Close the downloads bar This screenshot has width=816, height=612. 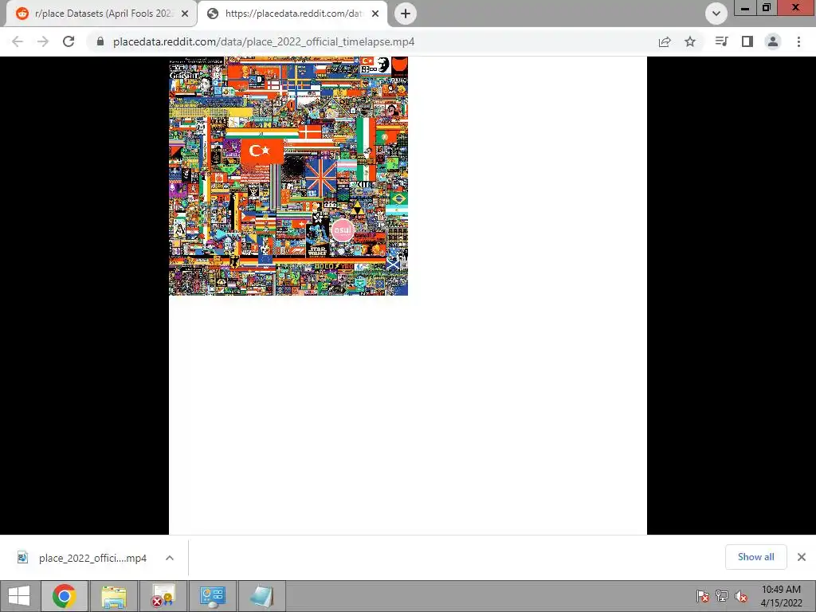coord(802,557)
